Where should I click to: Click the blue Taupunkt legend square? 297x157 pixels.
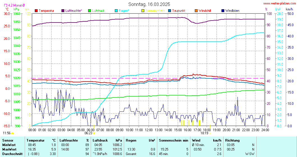(x=170, y=11)
